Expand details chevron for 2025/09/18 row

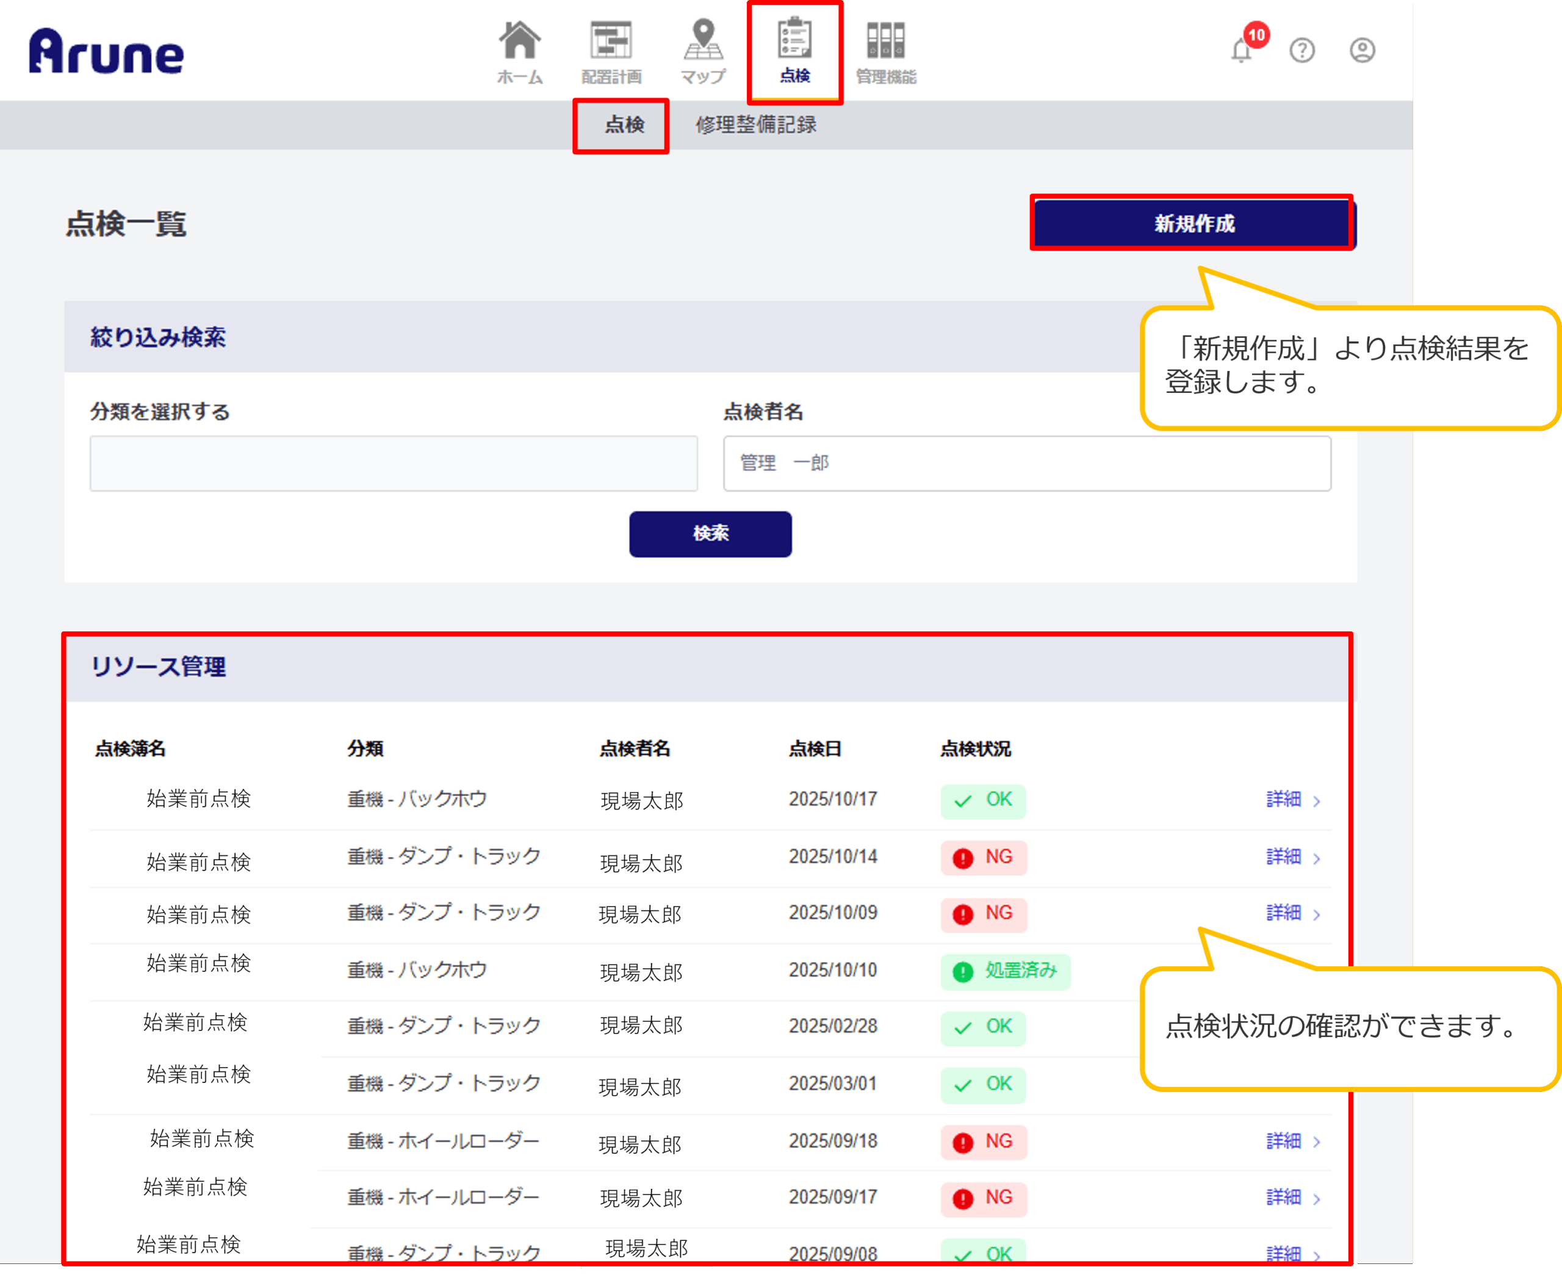coord(1317,1142)
